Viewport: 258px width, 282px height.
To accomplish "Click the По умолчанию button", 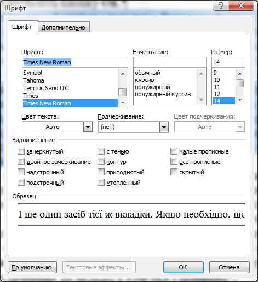I will (32, 267).
